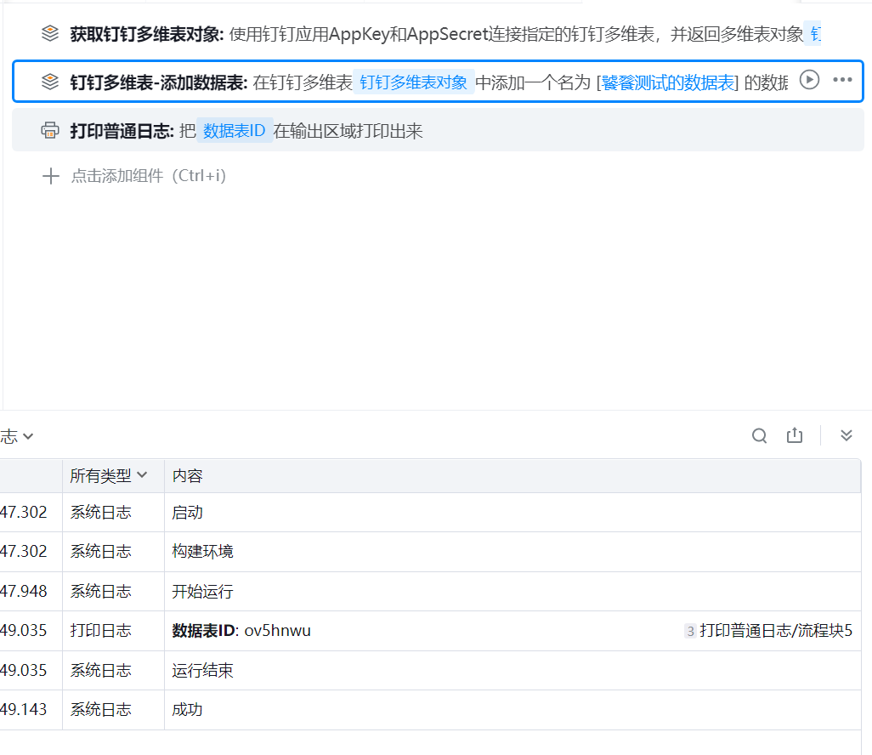Select the 获取钉钉多维表对象 step row
Image resolution: width=872 pixels, height=755 pixels.
pos(425,34)
